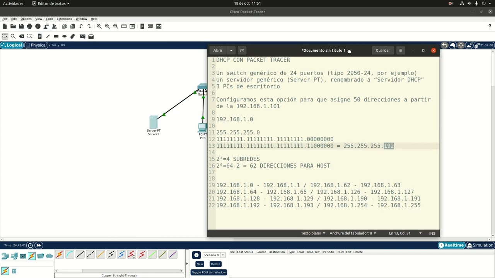Click the Copy toolbar icon
The width and height of the screenshot is (495, 278).
[64, 26]
